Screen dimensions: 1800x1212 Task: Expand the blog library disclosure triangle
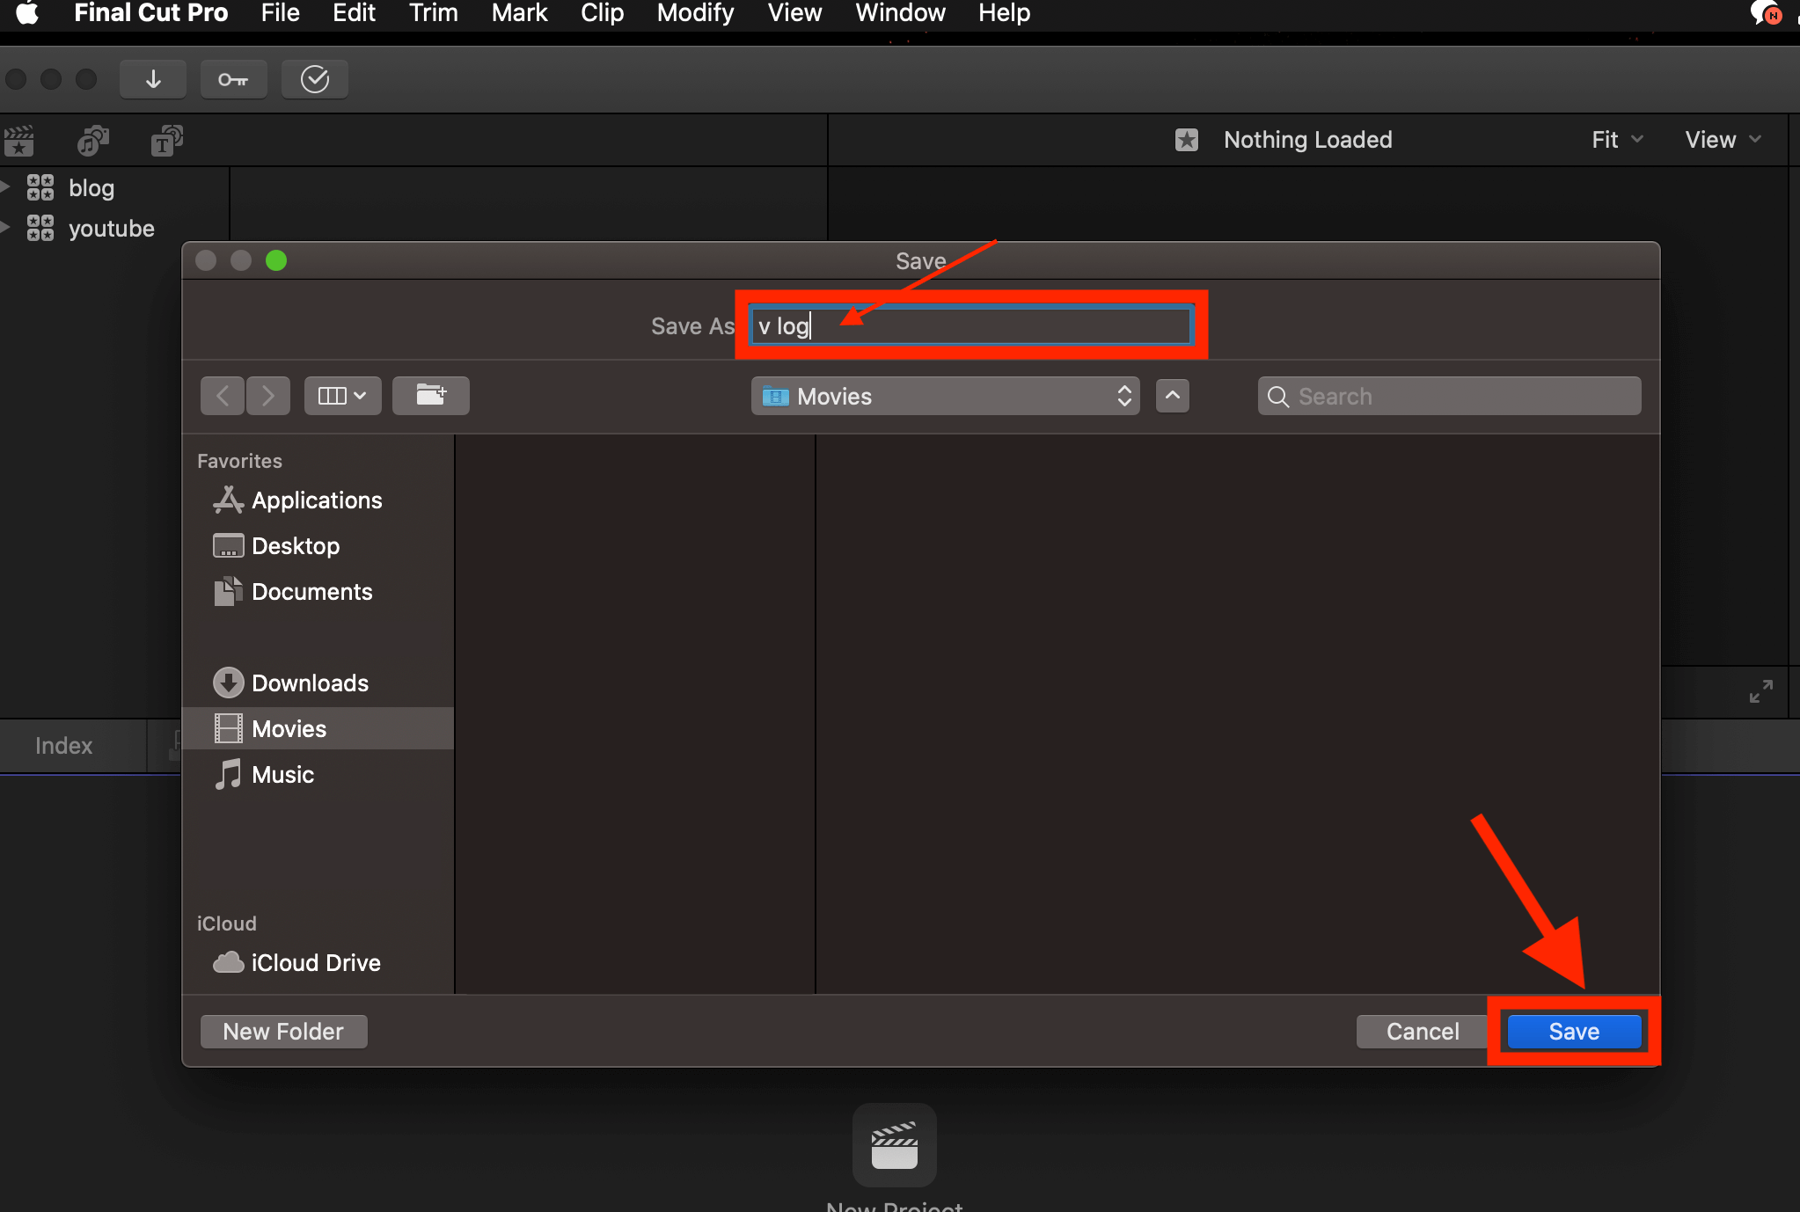(x=5, y=186)
